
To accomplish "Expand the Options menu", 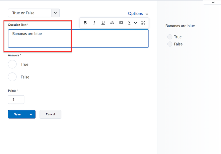I will (138, 14).
